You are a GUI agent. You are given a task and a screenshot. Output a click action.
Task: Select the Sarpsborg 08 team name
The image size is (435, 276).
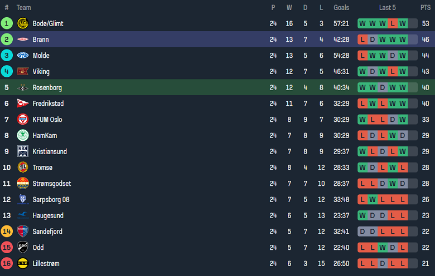click(51, 200)
